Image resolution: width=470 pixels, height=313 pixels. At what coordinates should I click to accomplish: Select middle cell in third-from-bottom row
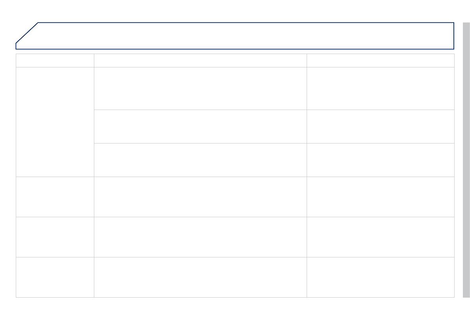click(x=200, y=197)
